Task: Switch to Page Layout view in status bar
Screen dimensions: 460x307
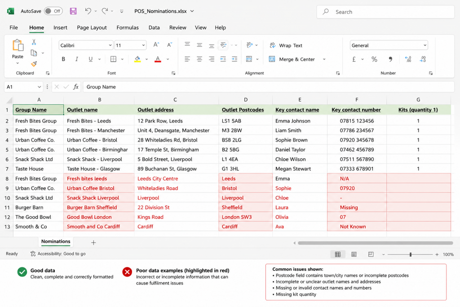Action: (x=354, y=254)
